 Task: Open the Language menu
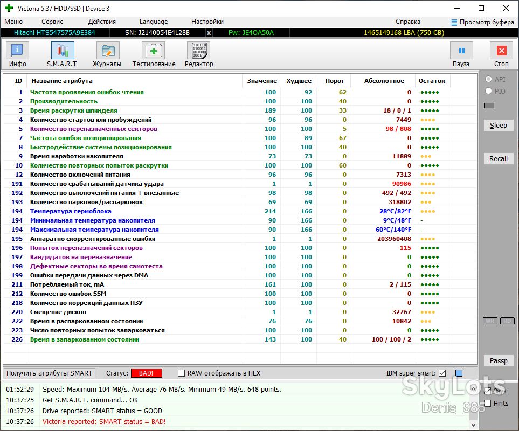(x=154, y=22)
